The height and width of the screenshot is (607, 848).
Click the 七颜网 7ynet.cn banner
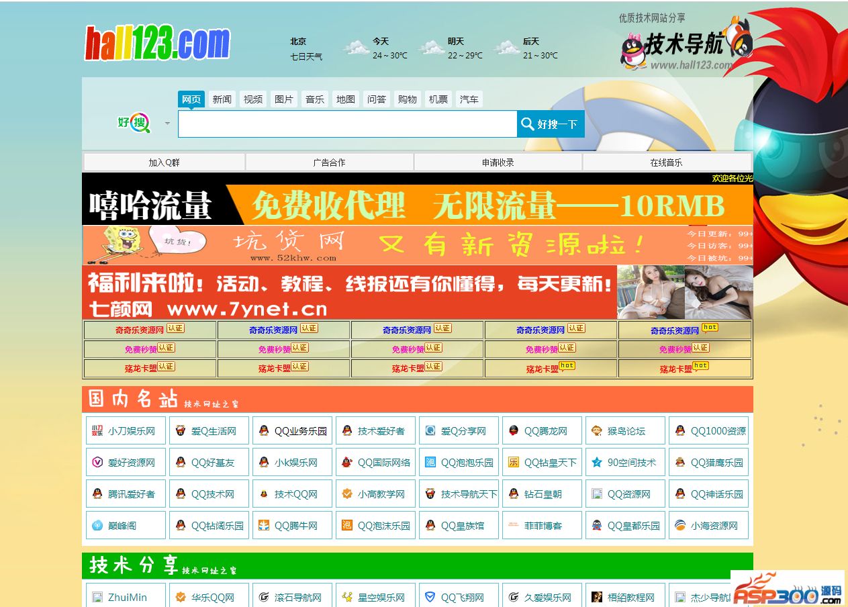pos(418,292)
